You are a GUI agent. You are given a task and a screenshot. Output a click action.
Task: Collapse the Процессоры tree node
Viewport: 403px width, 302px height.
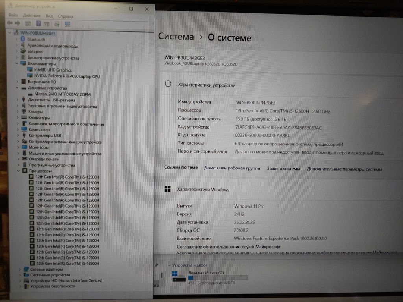coord(18,171)
